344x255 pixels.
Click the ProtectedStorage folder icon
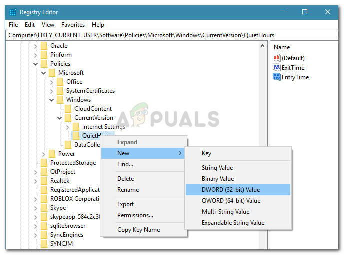pyautogui.click(x=44, y=163)
